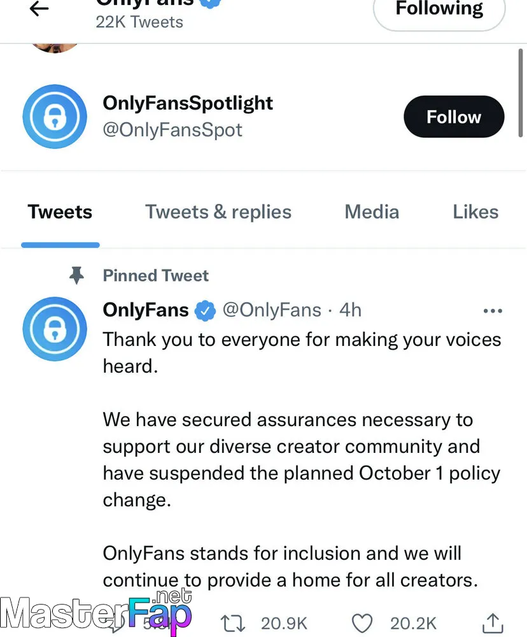Viewport: 527px width, 637px height.
Task: Follow the OnlyFansSpotlight account
Action: [x=453, y=117]
